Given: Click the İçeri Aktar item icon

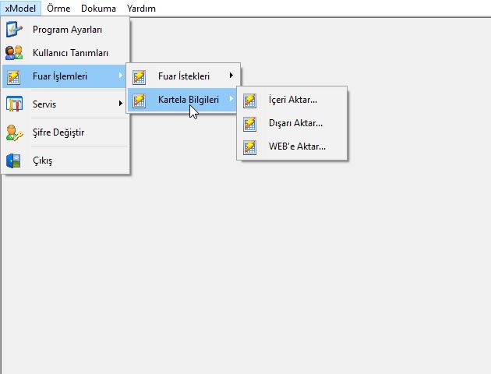Looking at the screenshot, I should [x=249, y=100].
